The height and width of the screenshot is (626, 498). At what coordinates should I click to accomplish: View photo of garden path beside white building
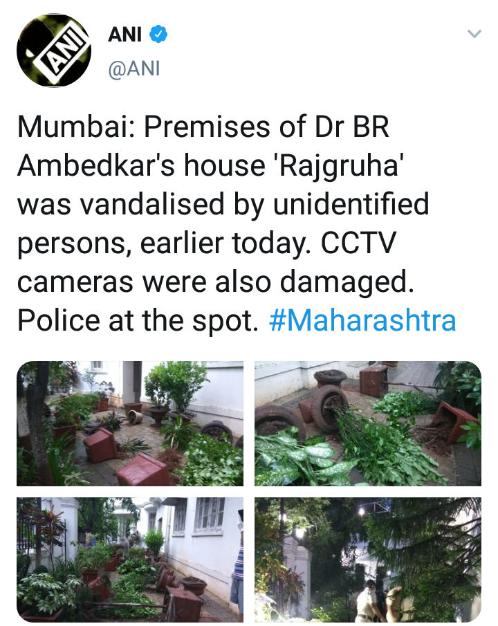tap(130, 560)
